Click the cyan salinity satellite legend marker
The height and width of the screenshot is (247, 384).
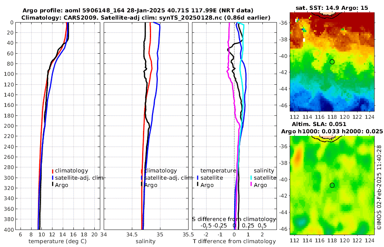pos(251,178)
